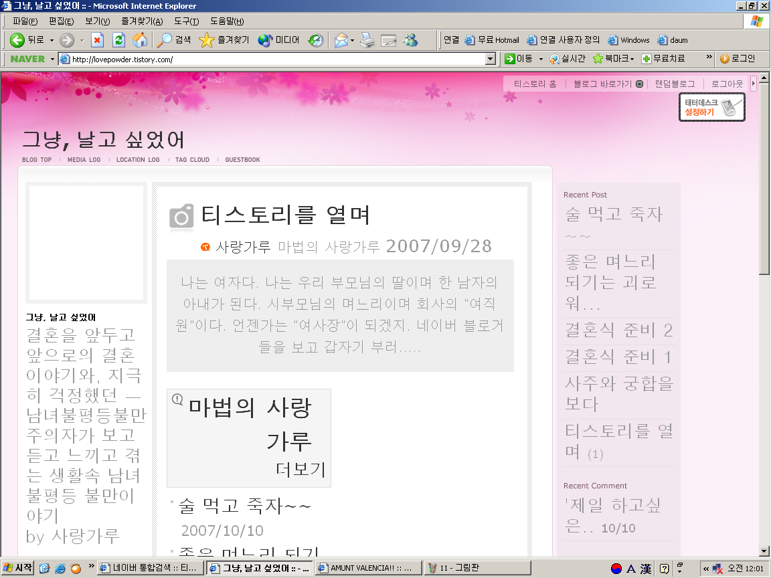Open the 파일(F) menu
The image size is (771, 578).
click(x=25, y=21)
